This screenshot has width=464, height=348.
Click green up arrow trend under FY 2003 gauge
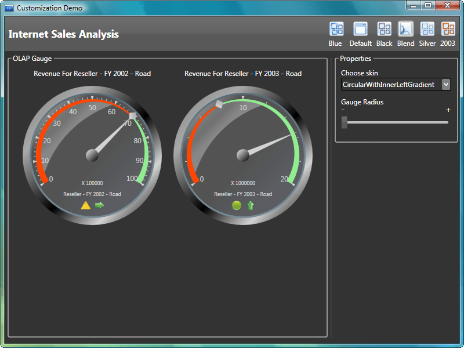coord(251,205)
